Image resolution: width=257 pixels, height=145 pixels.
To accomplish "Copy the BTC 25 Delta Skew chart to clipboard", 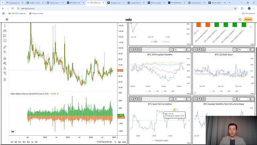I will tap(199, 50).
